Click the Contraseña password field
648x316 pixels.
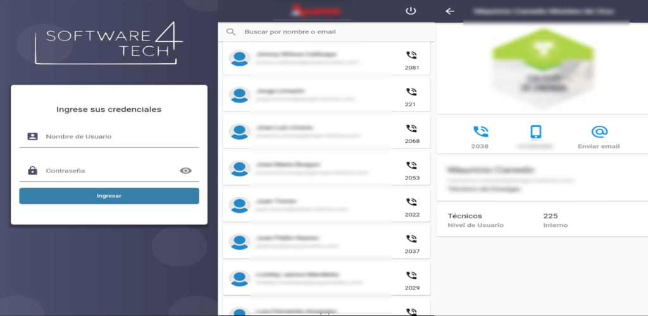(109, 171)
